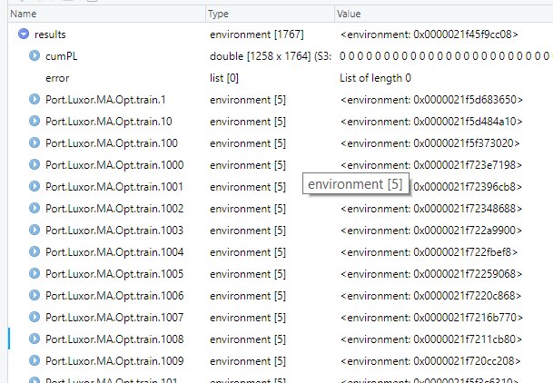
Task: Select Port.Luxor.MA.Opt.train.100 name
Action: [x=112, y=143]
